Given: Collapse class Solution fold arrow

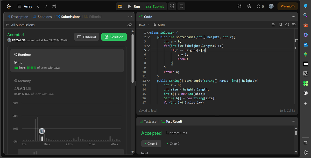Looking at the screenshot, I should pos(148,33).
